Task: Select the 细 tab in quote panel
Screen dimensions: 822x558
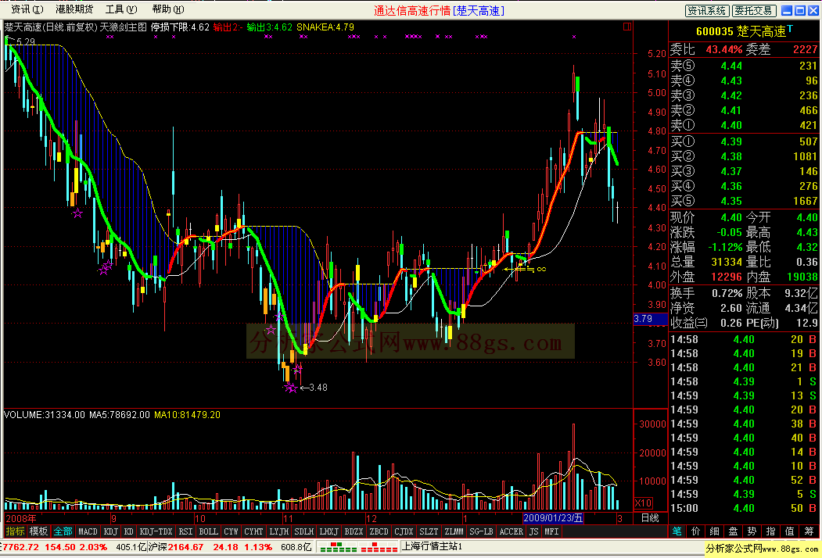Action: pos(715,531)
